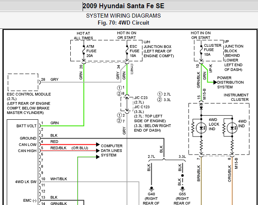Click the 4WD LOCK indicator LED symbol

coord(201,128)
